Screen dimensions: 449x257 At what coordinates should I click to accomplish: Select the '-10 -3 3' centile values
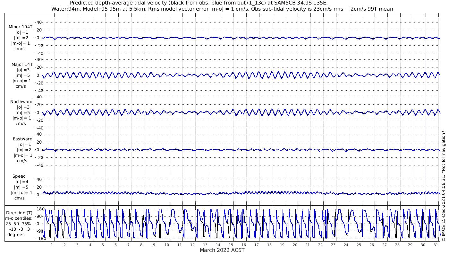click(20, 229)
